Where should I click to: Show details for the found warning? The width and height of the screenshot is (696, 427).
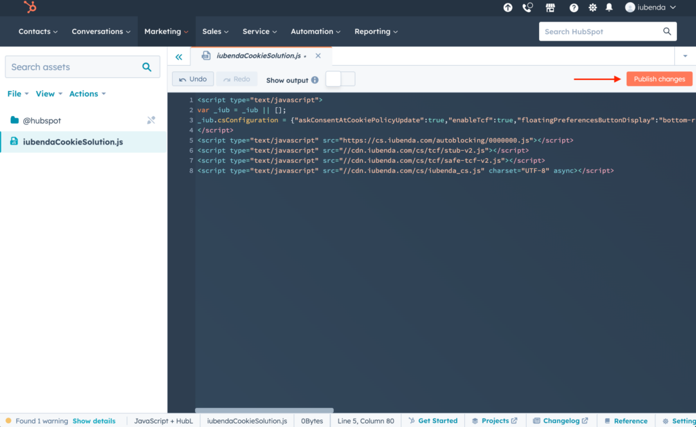(x=94, y=420)
